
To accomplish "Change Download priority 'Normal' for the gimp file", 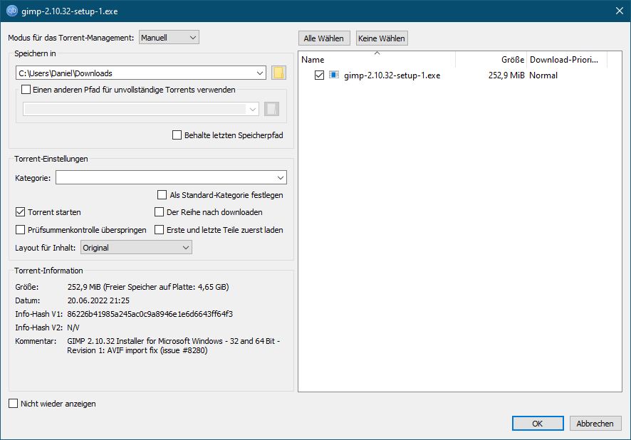I will pyautogui.click(x=543, y=75).
